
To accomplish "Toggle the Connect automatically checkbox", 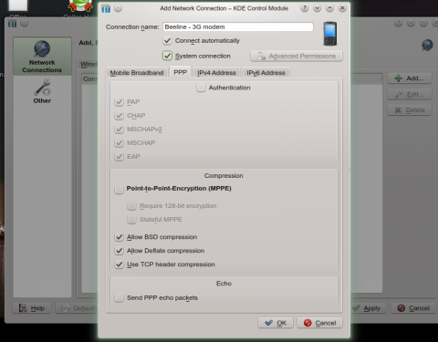I will pyautogui.click(x=167, y=40).
